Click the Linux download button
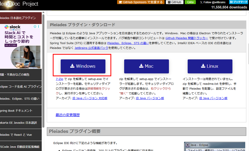Image resolution: width=249 pixels, height=151 pixels. 210,66
